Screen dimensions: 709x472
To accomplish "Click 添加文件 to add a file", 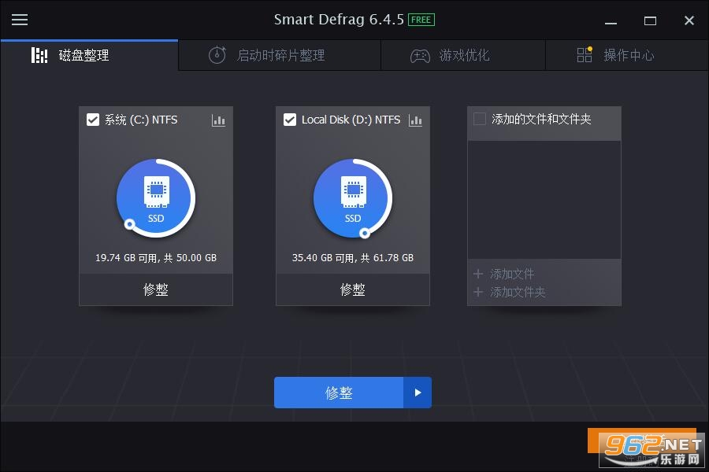I will tap(503, 274).
